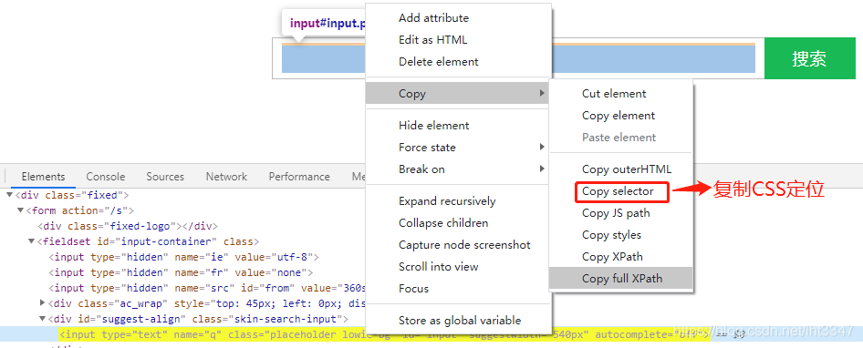Choose Copy outerHTML in submenu
The image size is (863, 348).
pos(621,169)
